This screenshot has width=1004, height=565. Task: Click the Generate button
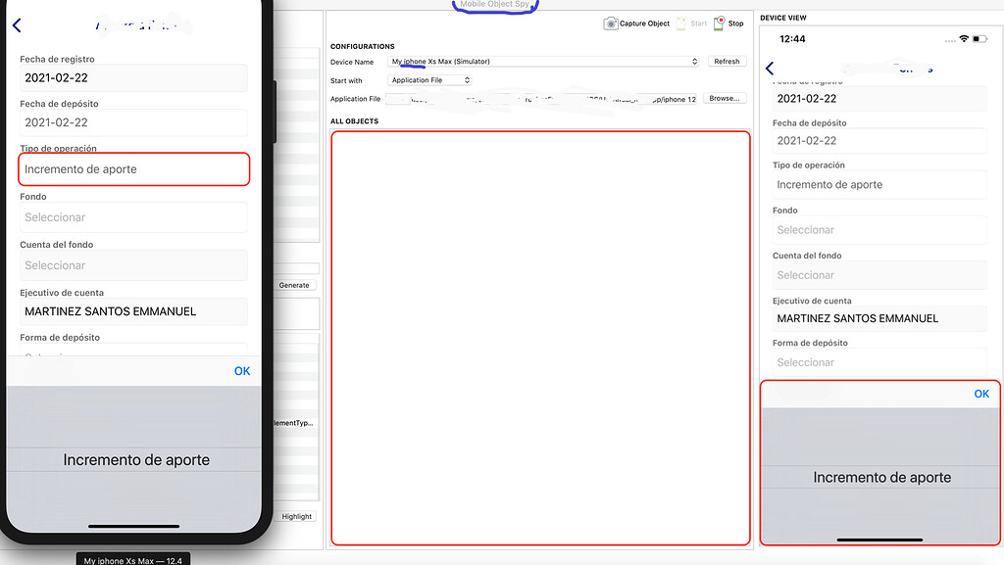[294, 285]
